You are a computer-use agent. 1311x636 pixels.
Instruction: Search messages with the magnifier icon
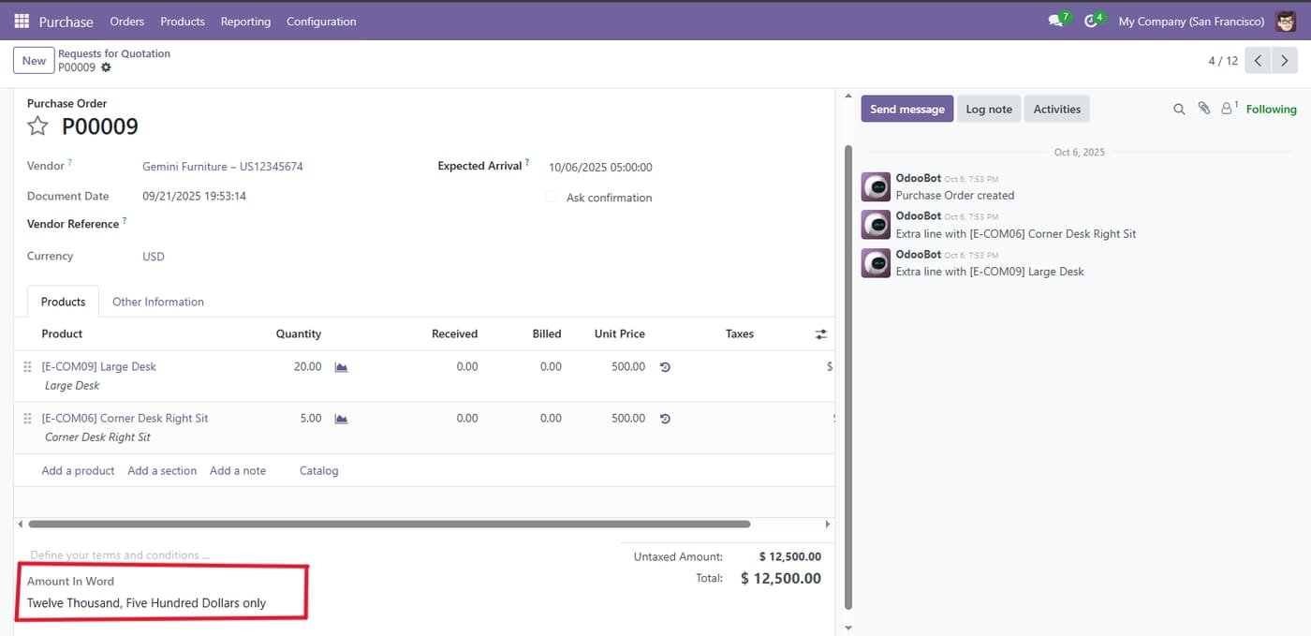pyautogui.click(x=1179, y=110)
